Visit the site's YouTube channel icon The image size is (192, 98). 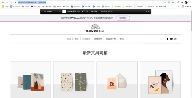(171, 39)
